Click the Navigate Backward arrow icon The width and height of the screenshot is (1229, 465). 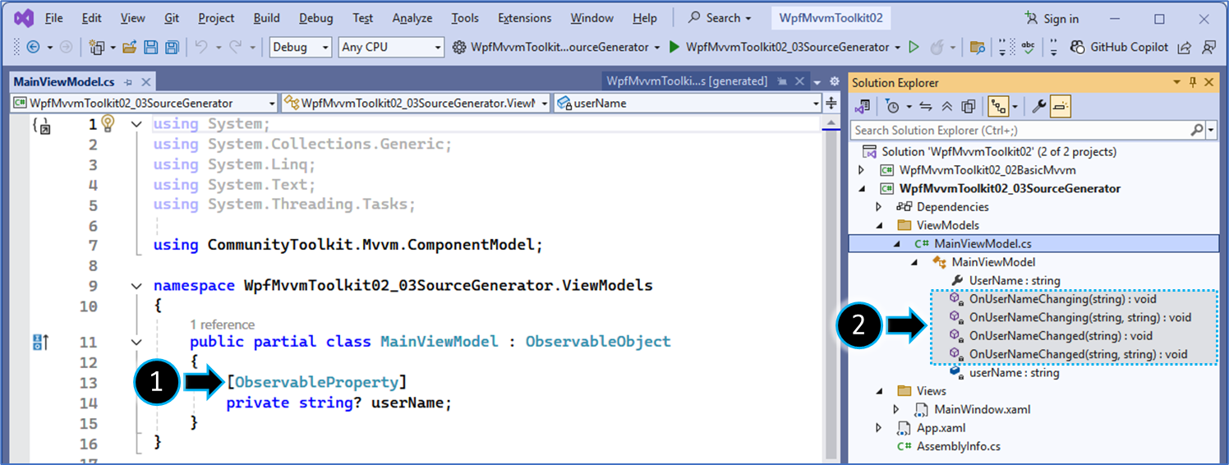[x=34, y=48]
